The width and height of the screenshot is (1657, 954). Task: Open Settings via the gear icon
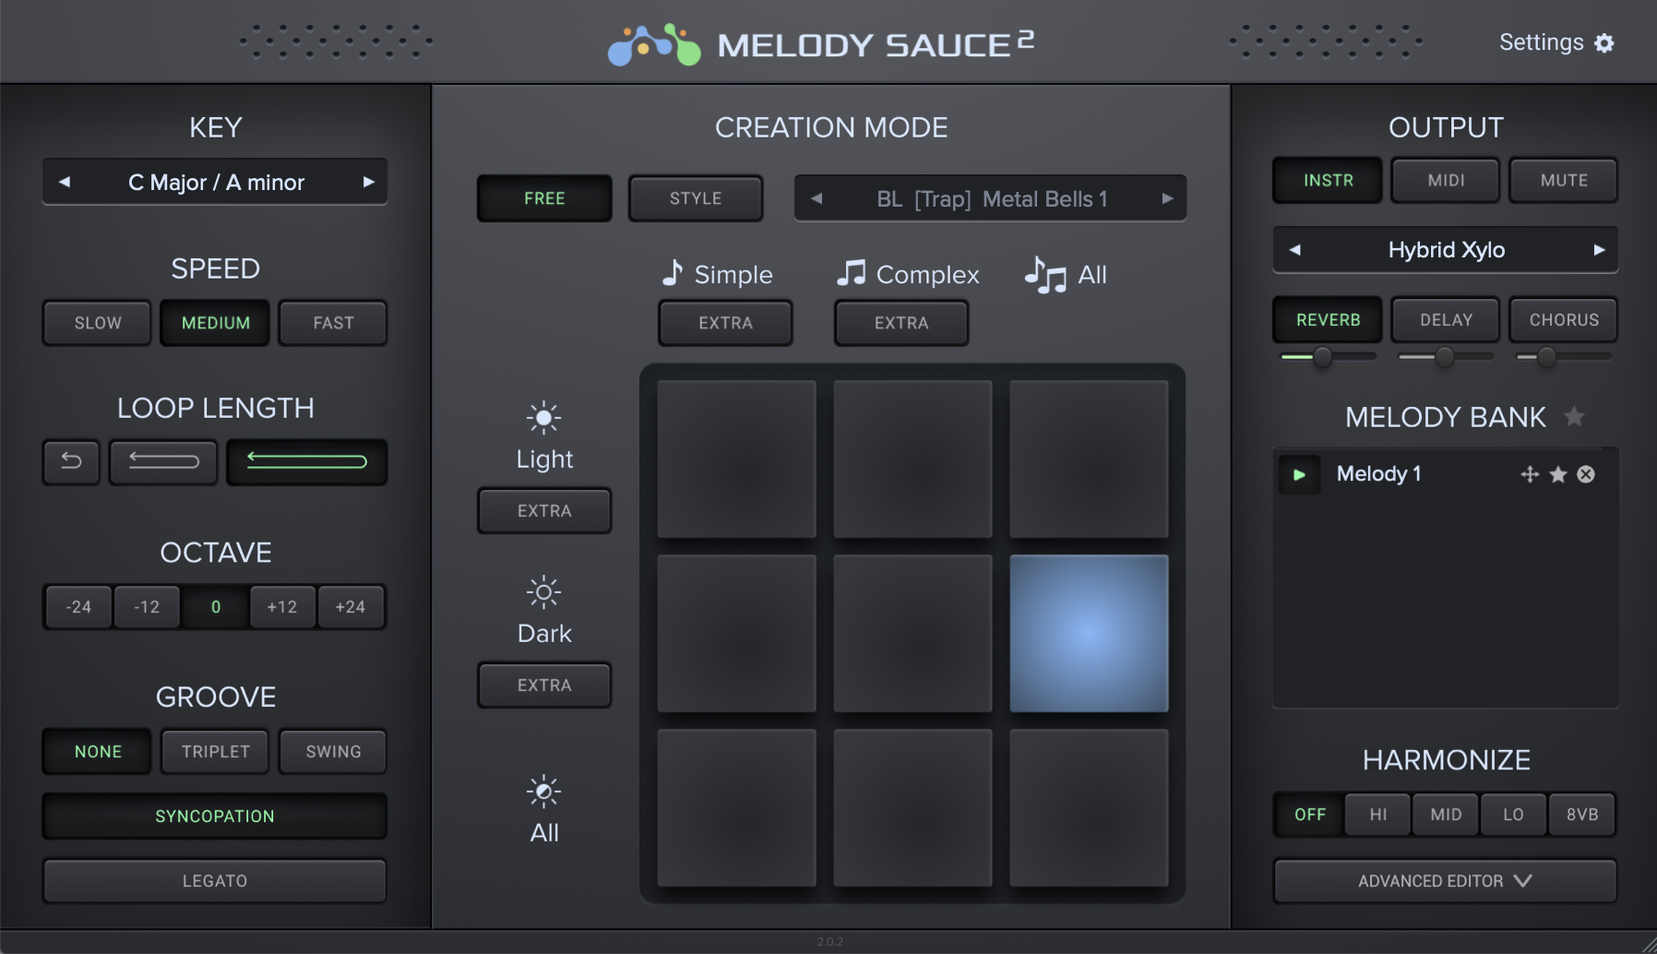click(1604, 43)
